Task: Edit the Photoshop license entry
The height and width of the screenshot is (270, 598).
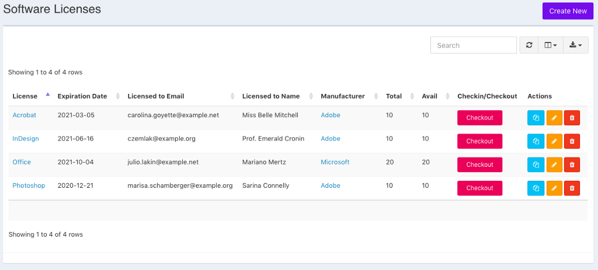Action: (554, 188)
